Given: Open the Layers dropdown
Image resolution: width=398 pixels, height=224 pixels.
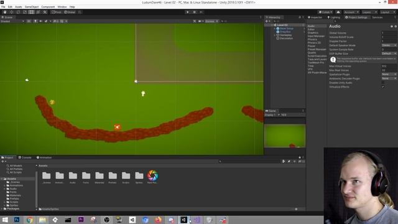Looking at the screenshot, I should [369, 12].
